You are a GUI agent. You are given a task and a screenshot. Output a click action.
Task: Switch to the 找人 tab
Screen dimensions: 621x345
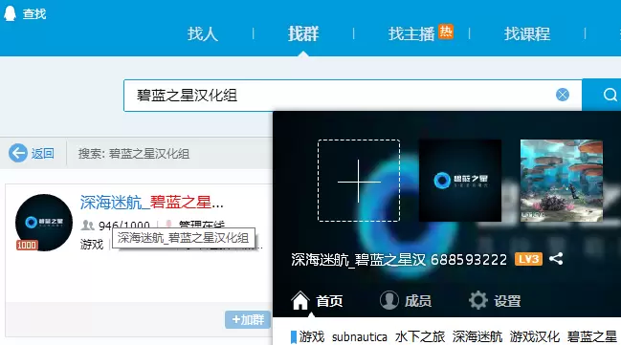pyautogui.click(x=203, y=33)
